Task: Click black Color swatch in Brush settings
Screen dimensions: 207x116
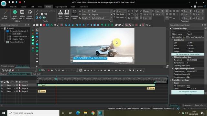Action: coord(189,89)
